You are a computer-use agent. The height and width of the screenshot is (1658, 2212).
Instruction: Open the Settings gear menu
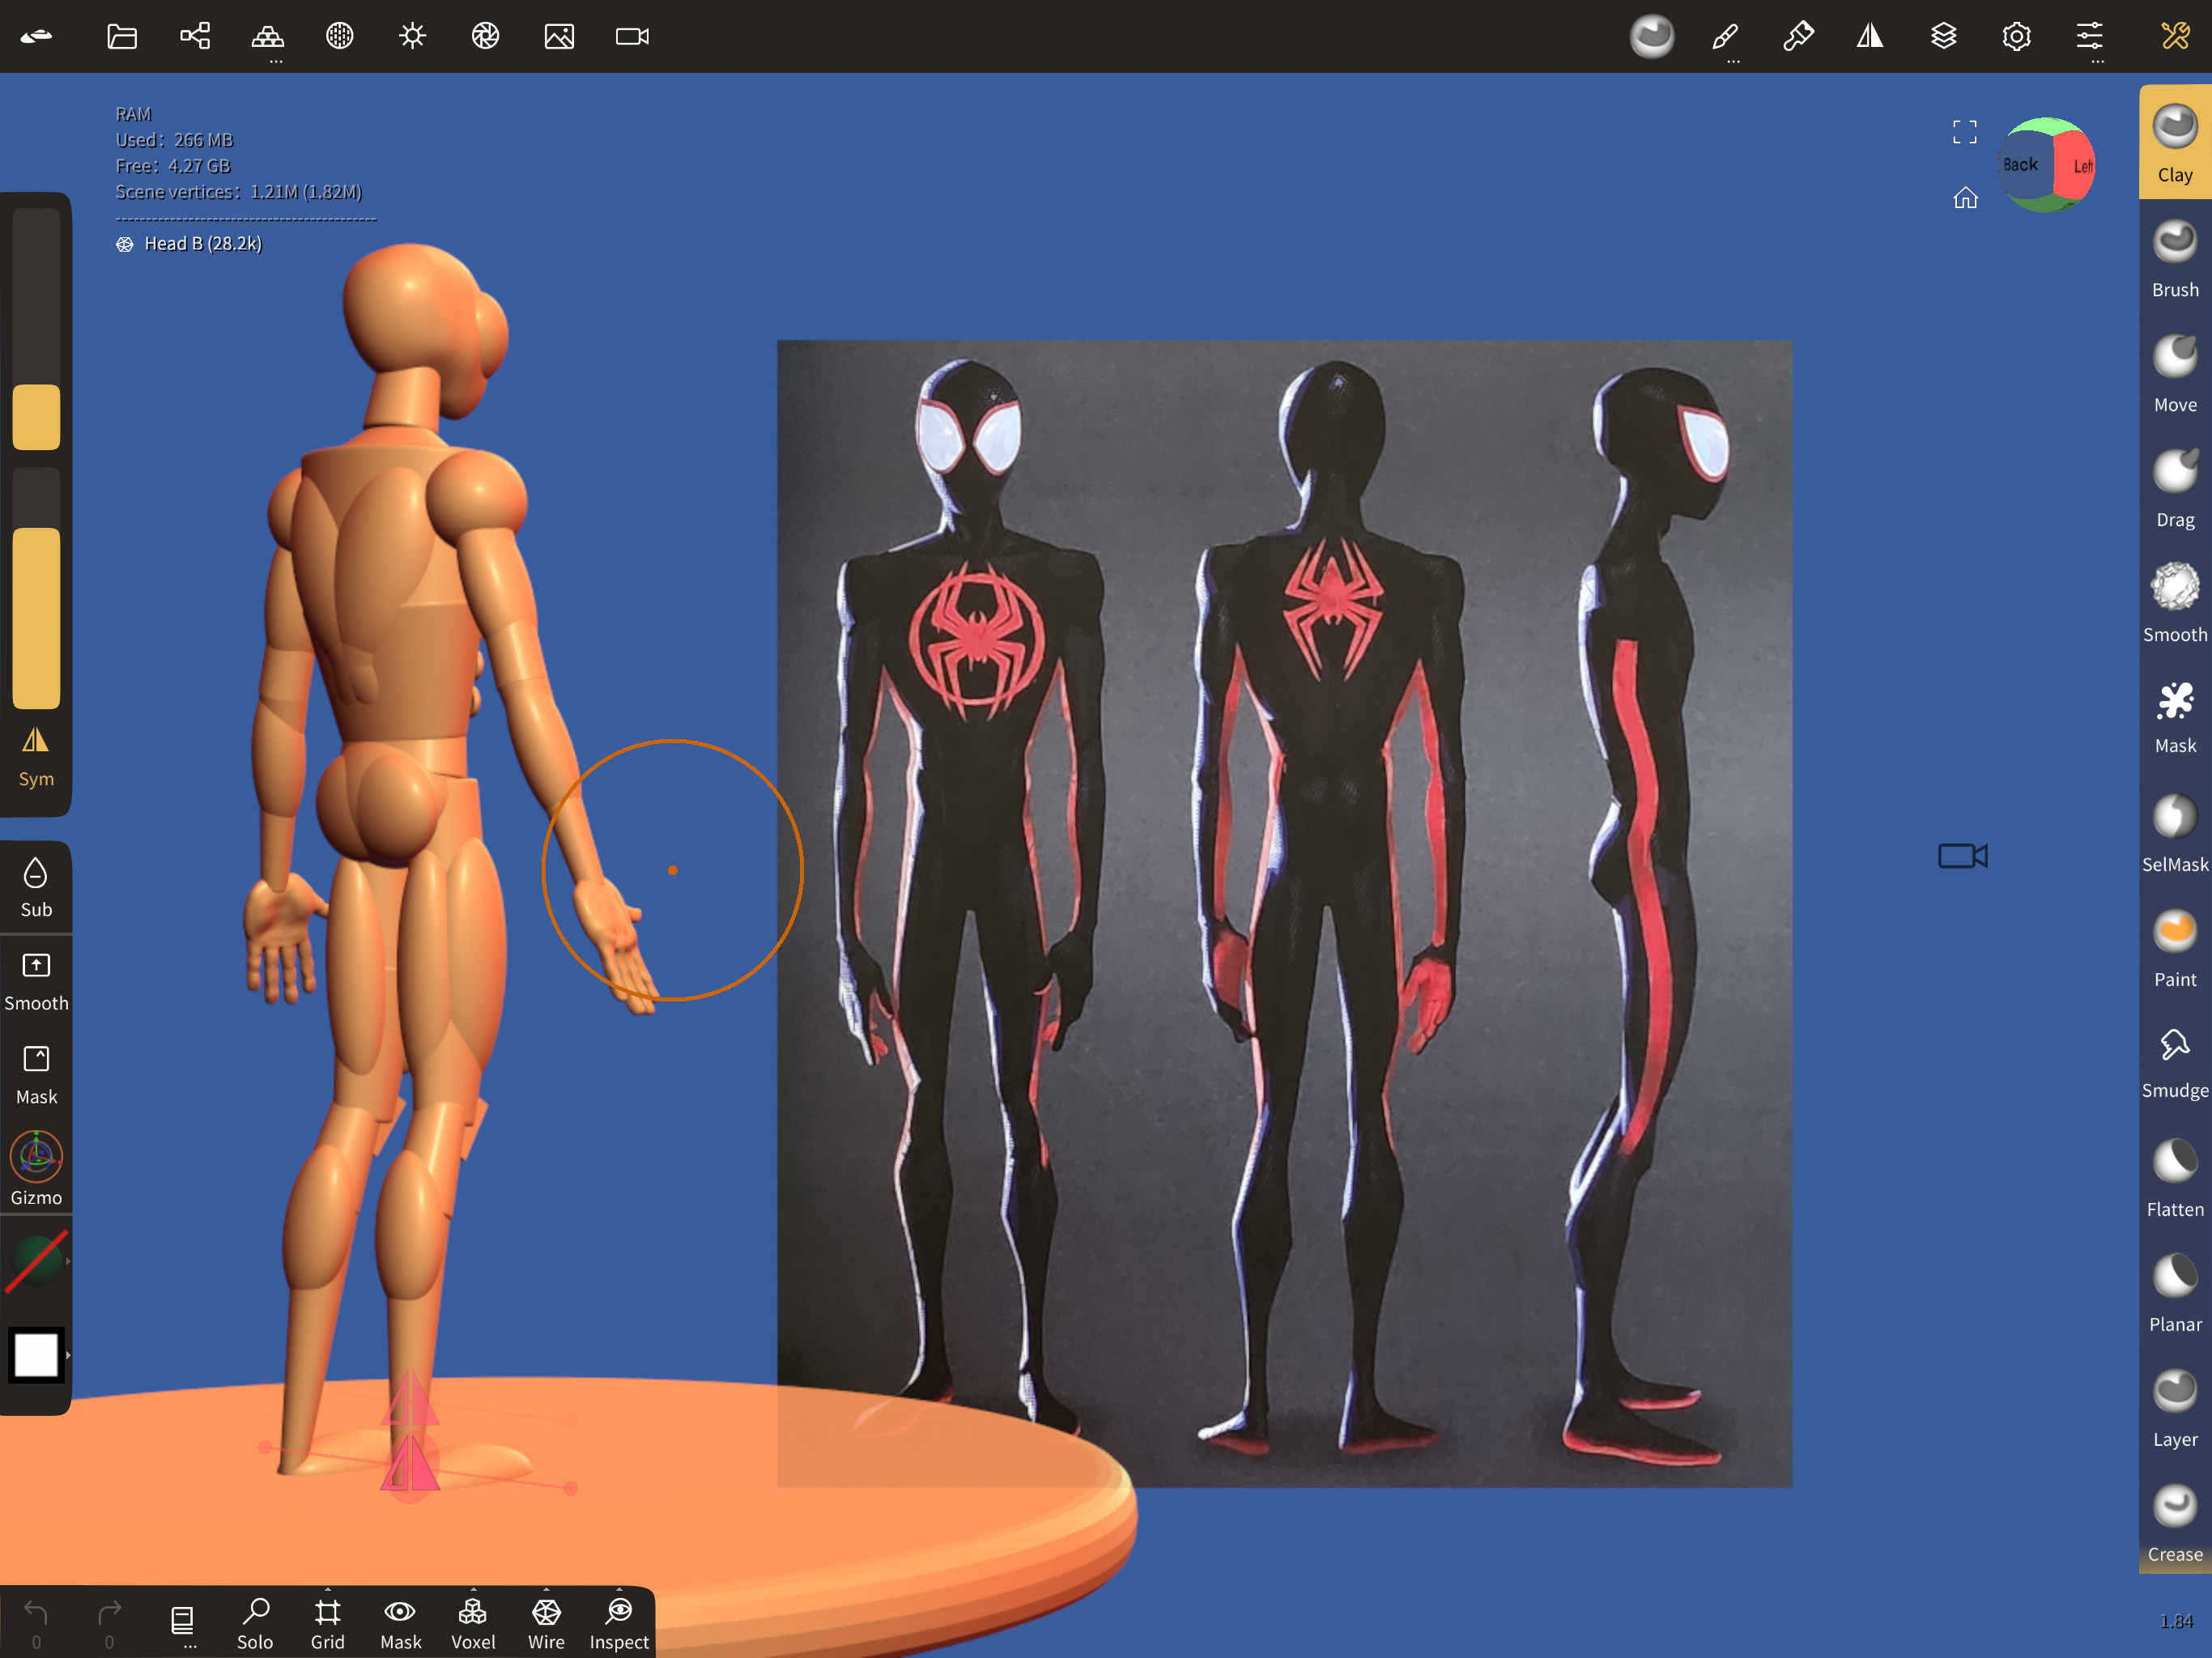pyautogui.click(x=2016, y=37)
